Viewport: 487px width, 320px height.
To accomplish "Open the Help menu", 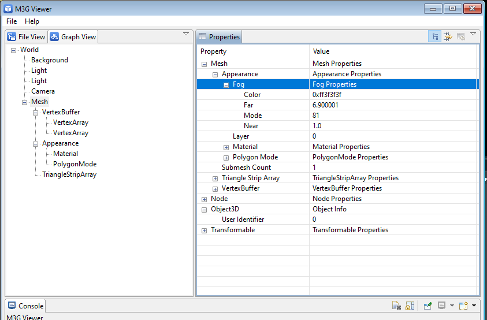I will [32, 21].
